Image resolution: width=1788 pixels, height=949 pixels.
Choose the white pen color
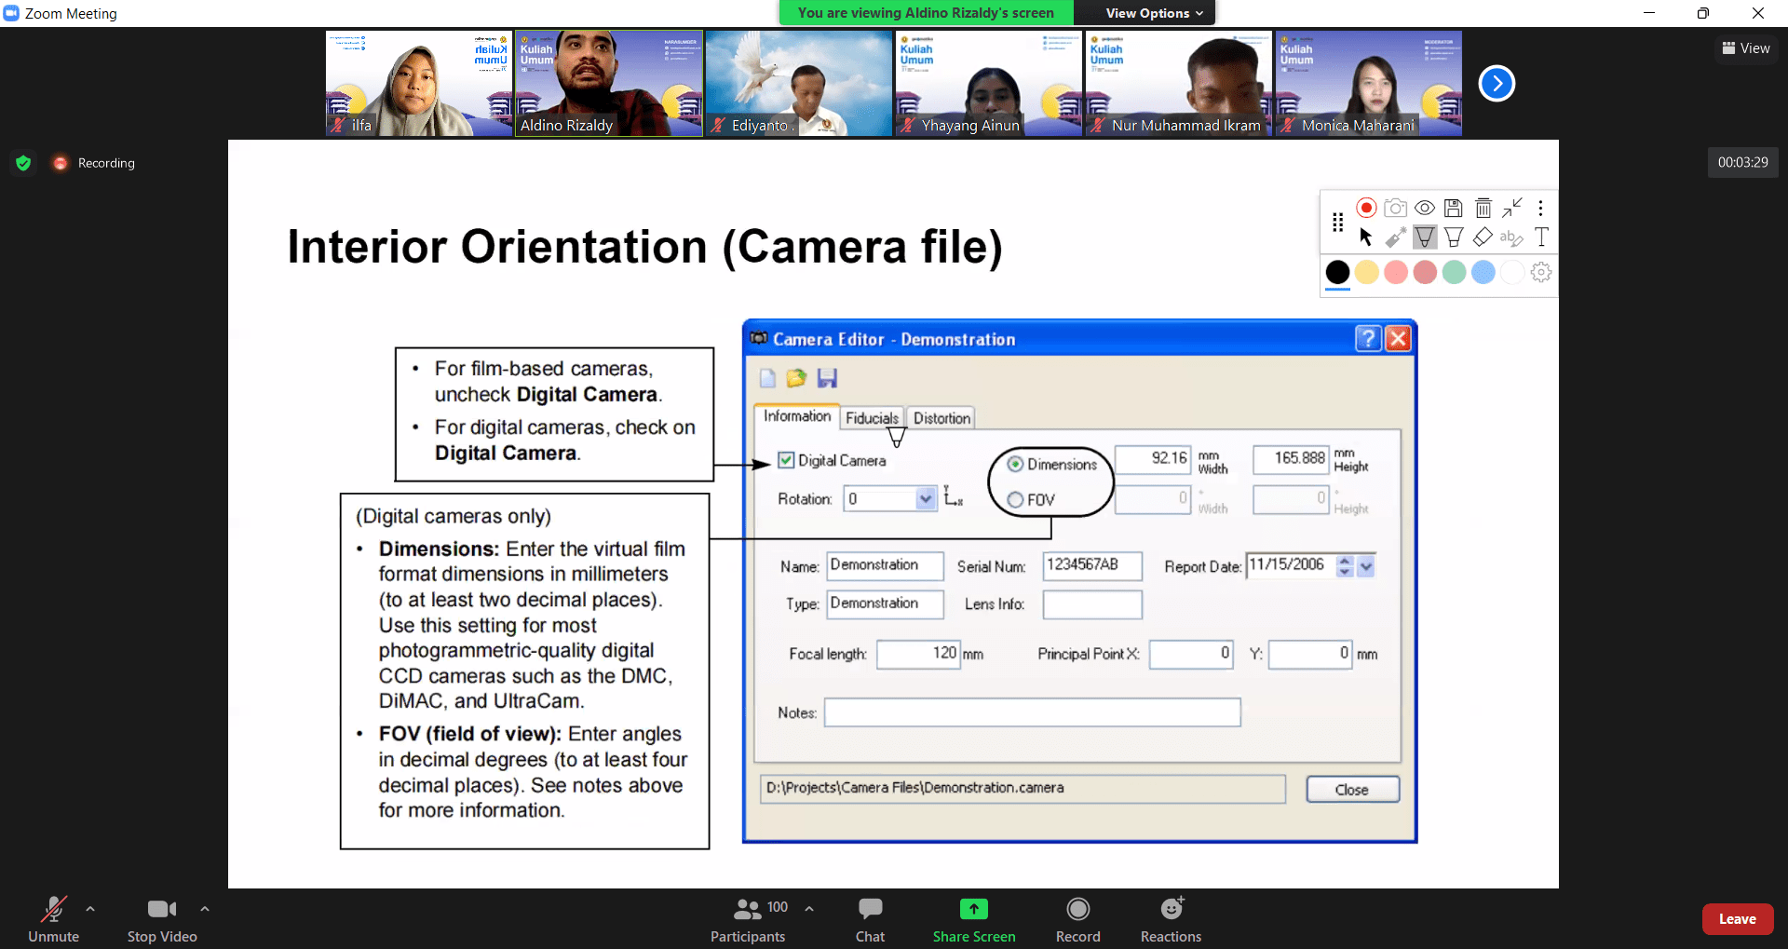tap(1512, 272)
